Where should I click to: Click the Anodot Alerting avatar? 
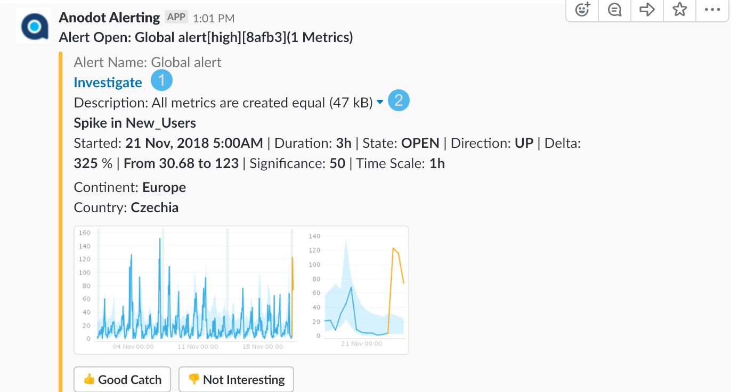(x=33, y=25)
